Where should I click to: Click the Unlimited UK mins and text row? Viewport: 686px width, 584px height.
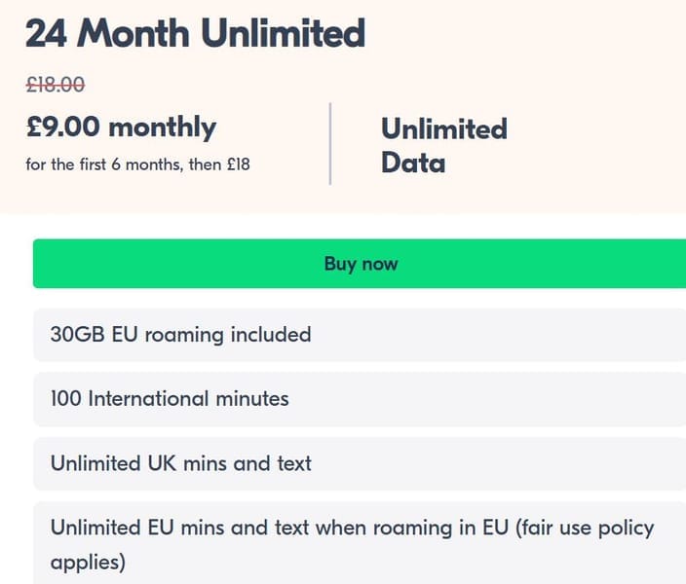tap(360, 463)
